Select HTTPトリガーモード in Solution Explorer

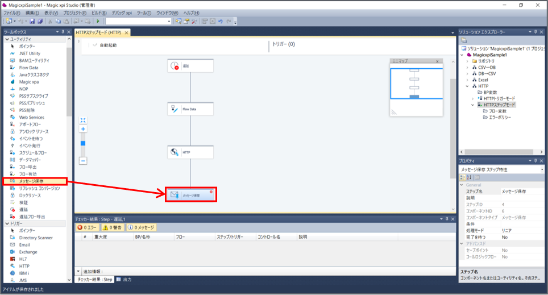pos(499,98)
